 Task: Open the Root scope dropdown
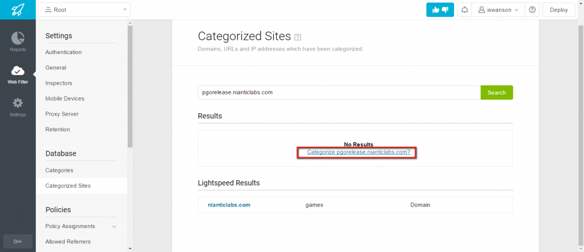pyautogui.click(x=84, y=10)
